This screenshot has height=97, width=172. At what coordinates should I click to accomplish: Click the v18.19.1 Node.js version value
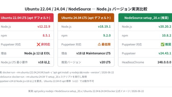[x=104, y=26]
